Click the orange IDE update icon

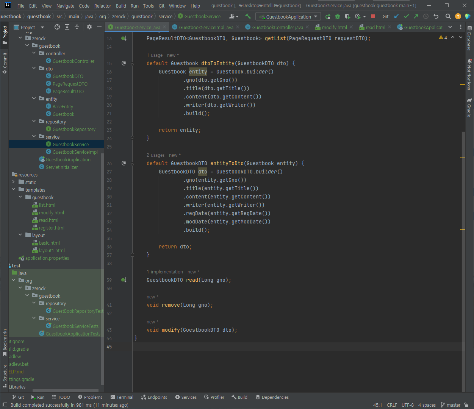pos(458,16)
